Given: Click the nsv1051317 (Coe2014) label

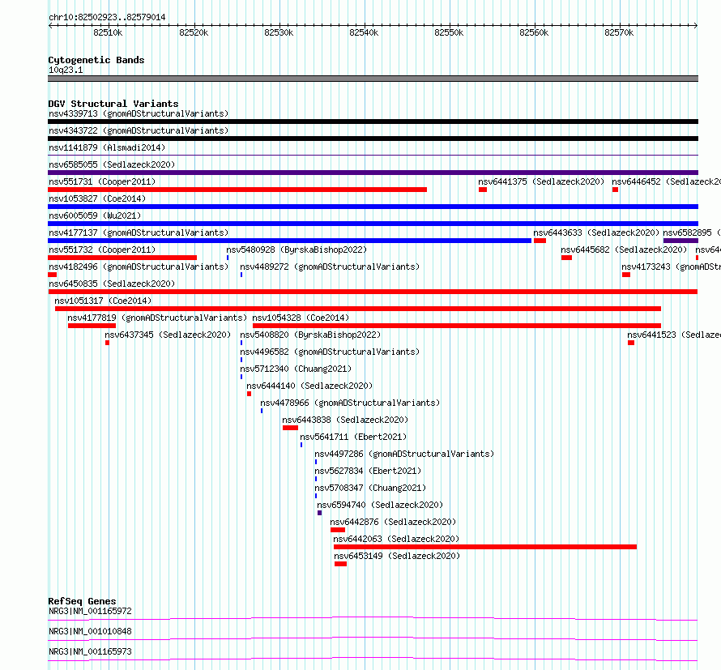Looking at the screenshot, I should 103,301.
